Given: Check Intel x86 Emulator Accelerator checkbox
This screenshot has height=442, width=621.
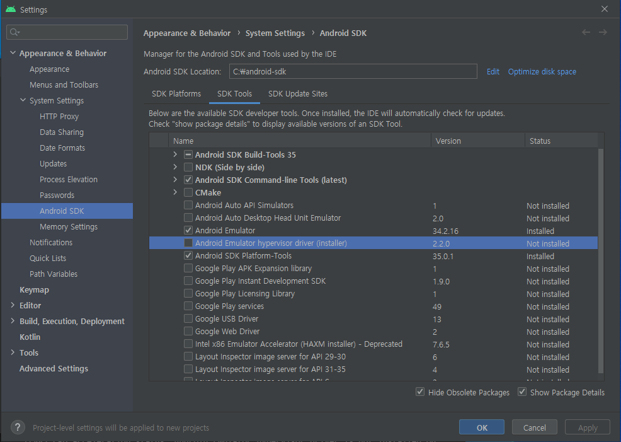Looking at the screenshot, I should pyautogui.click(x=188, y=344).
